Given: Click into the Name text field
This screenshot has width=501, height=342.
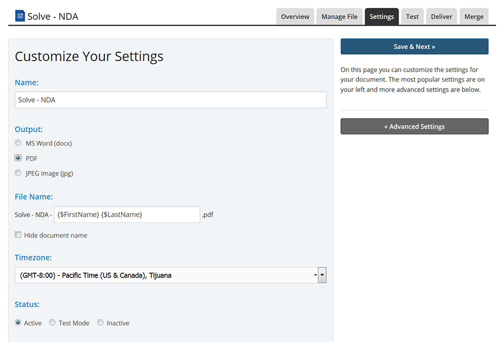Looking at the screenshot, I should (x=170, y=100).
